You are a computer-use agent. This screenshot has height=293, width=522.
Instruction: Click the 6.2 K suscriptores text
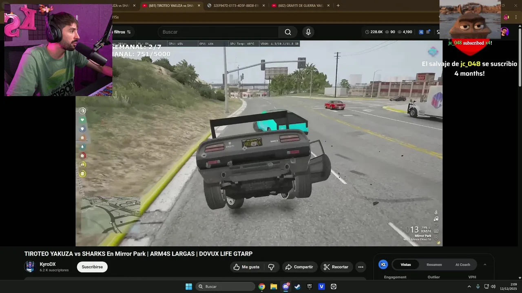[54, 270]
